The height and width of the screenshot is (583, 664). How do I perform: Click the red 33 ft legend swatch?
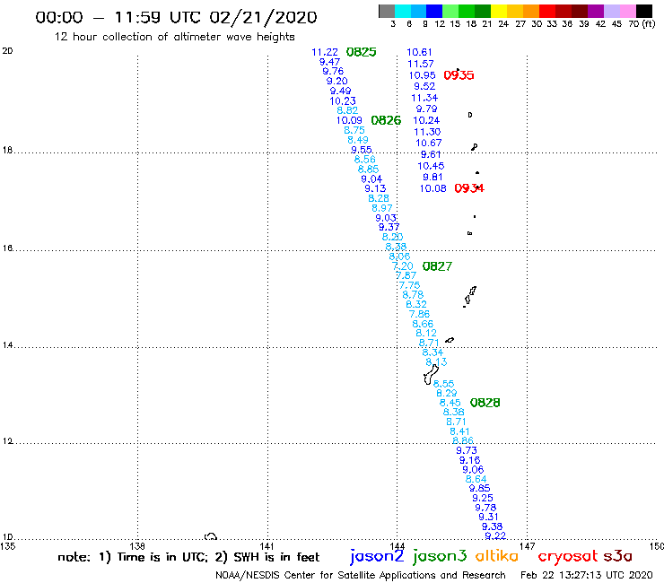547,11
